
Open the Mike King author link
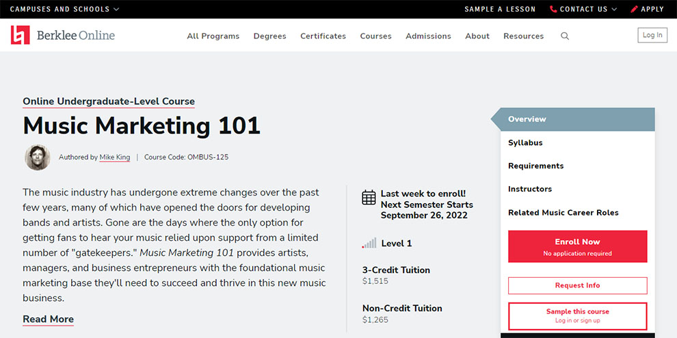point(114,157)
